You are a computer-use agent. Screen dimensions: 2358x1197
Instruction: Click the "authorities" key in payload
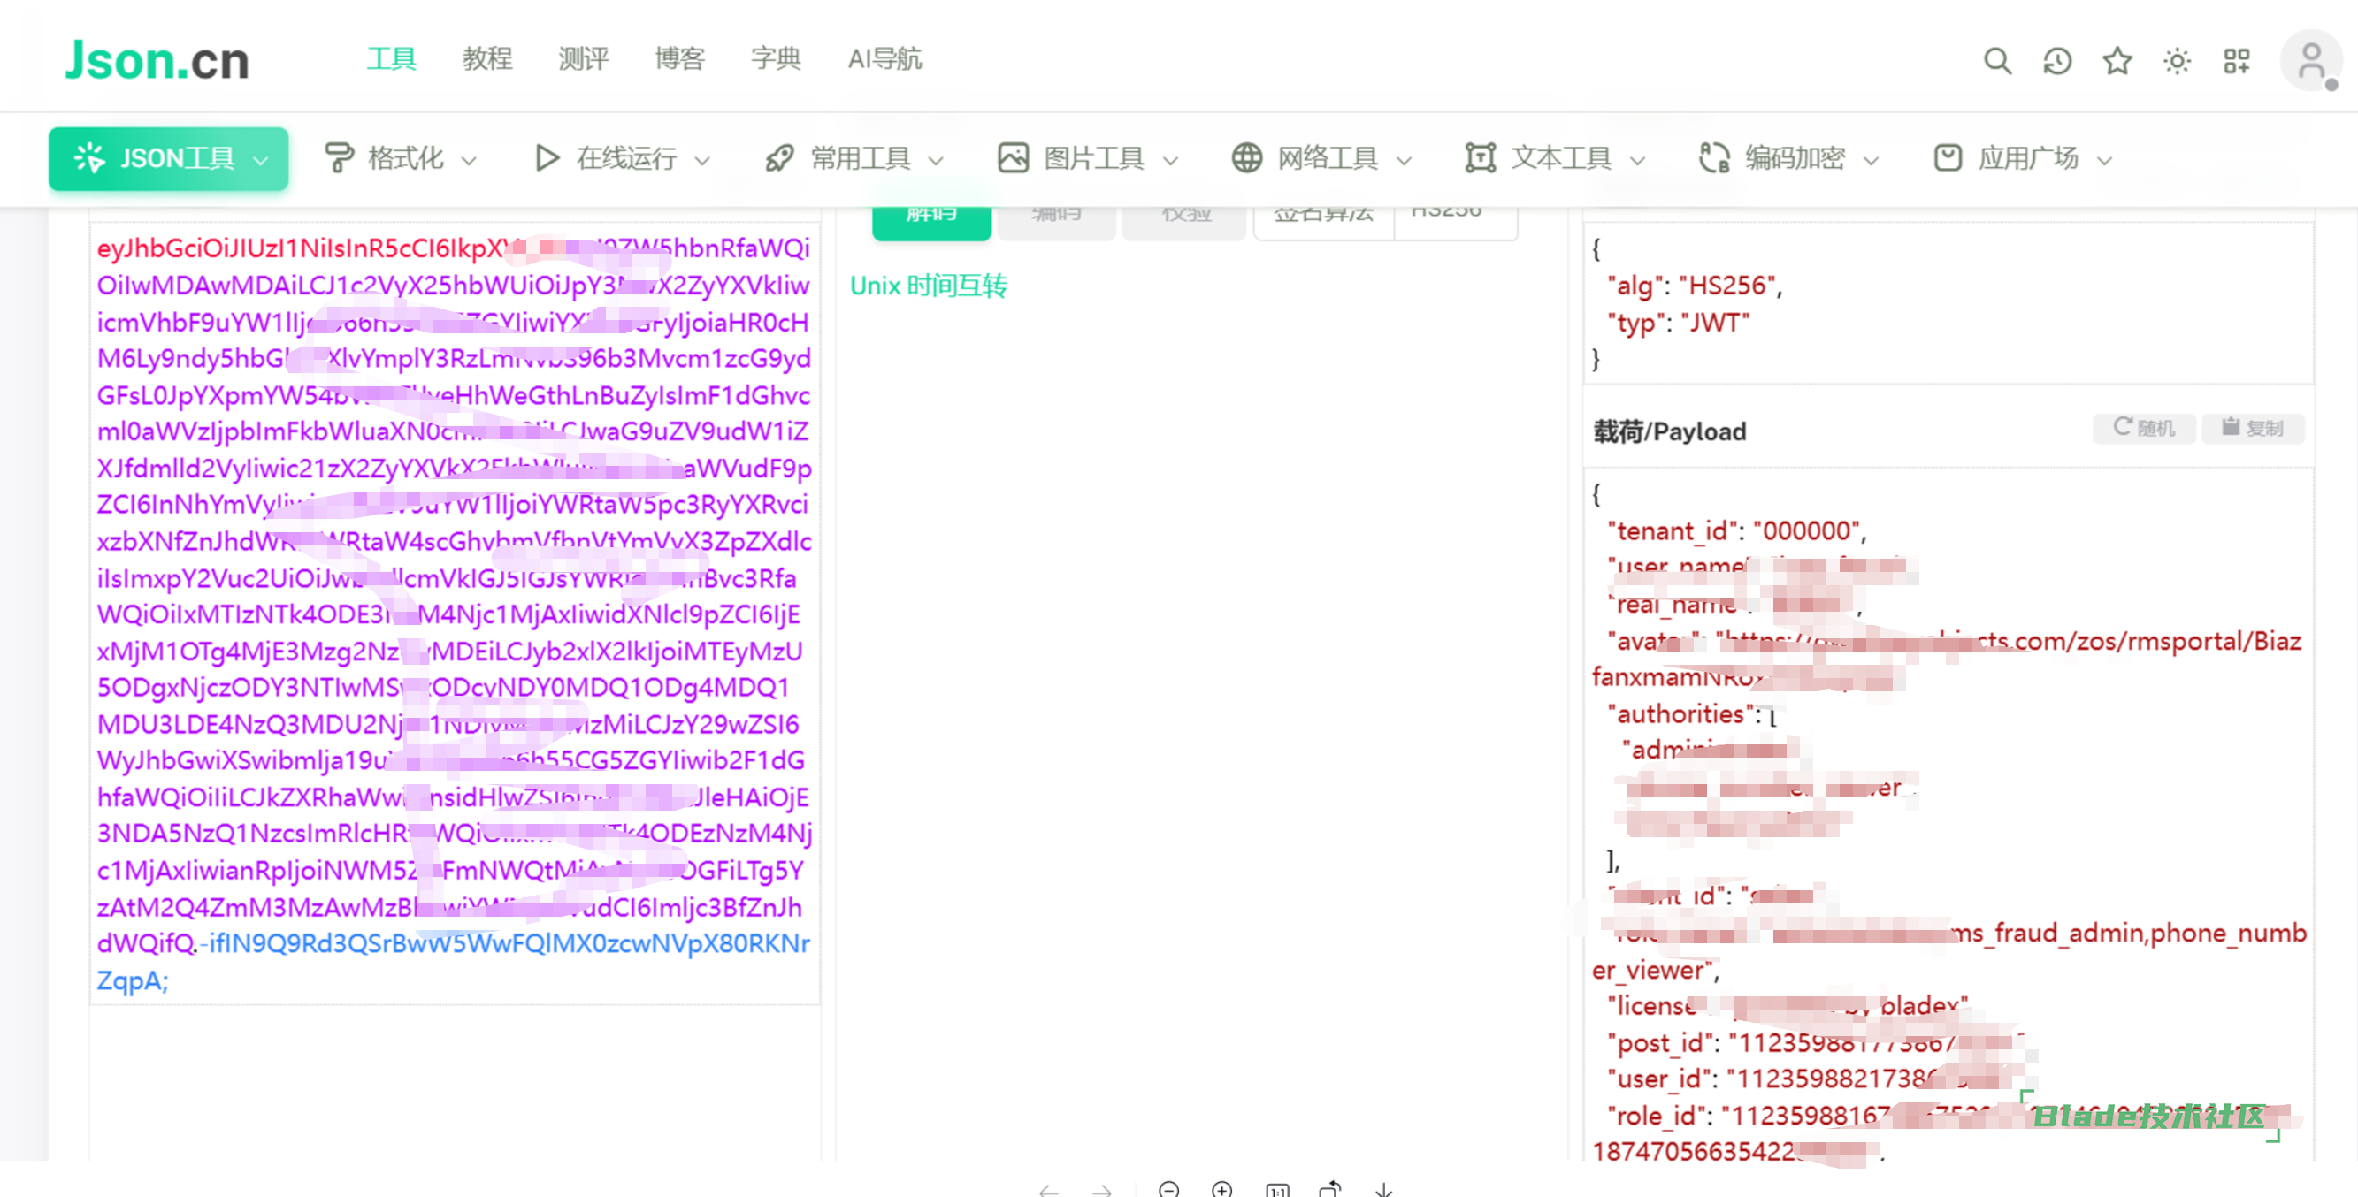1681,714
